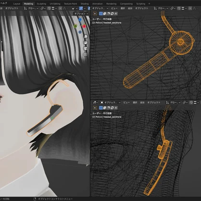Open snapping options dropdown in left viewport header
Viewport: 201px width, 201px height.
tap(54, 8)
